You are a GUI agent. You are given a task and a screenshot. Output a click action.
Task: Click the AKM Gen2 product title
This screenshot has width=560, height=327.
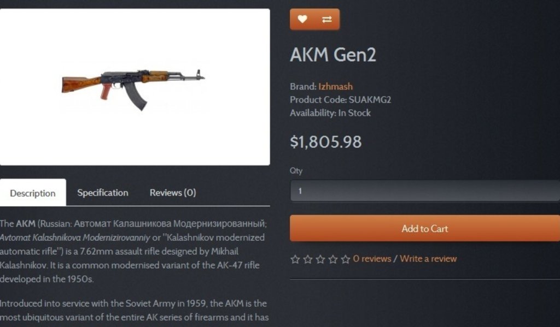tap(333, 55)
